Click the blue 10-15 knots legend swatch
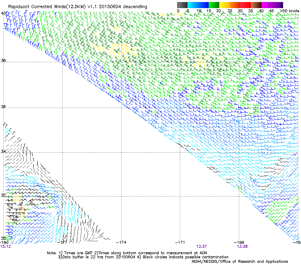Image resolution: width=301 pixels, height=264 pixels. [x=203, y=5]
